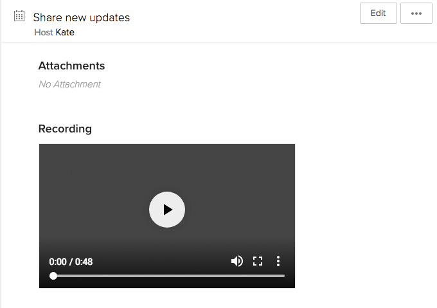The image size is (437, 308).
Task: Click the host name Kate
Action: click(65, 32)
